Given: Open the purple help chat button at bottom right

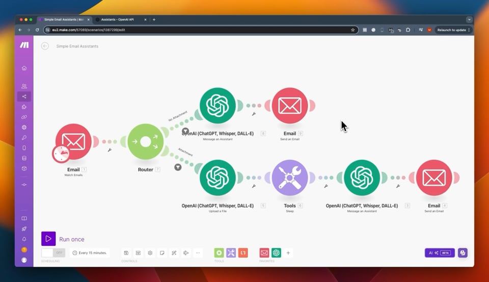Looking at the screenshot, I should (463, 252).
